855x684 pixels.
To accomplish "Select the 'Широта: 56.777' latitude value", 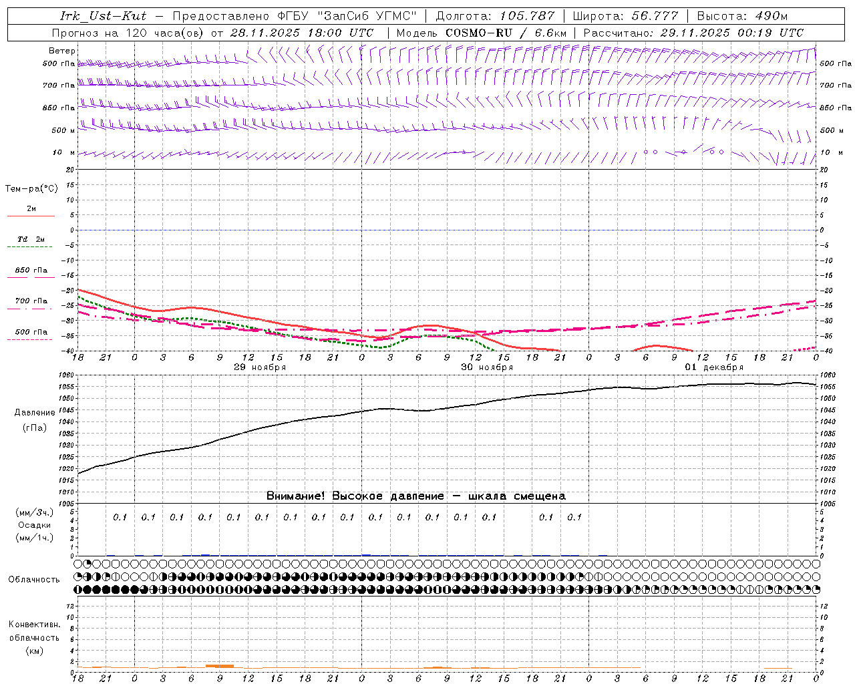I will 625,16.
